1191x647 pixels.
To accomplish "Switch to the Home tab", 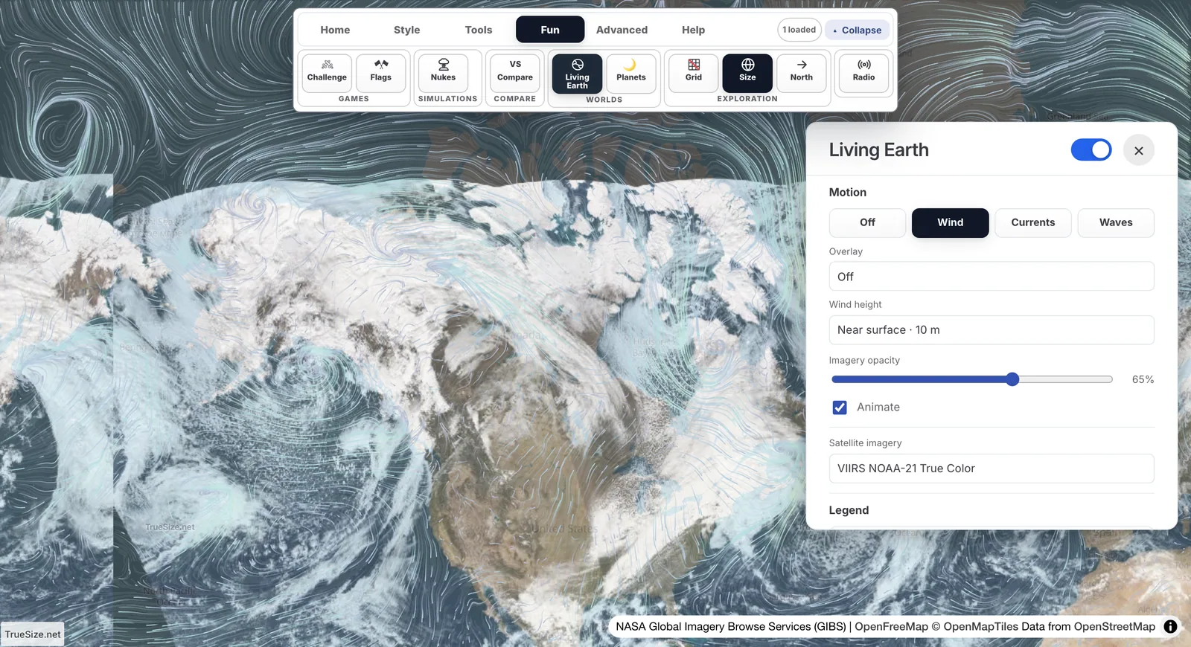I will point(335,30).
